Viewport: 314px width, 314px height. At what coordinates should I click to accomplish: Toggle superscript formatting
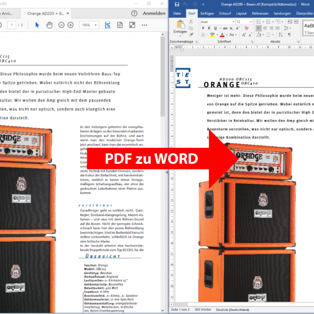[238, 28]
